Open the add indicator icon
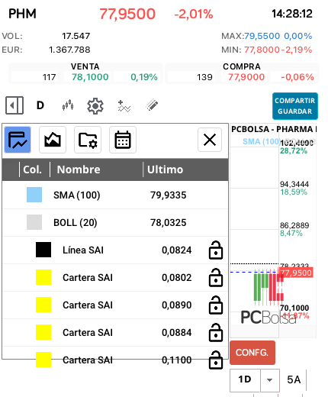Image resolution: width=328 pixels, height=397 pixels. (x=124, y=106)
